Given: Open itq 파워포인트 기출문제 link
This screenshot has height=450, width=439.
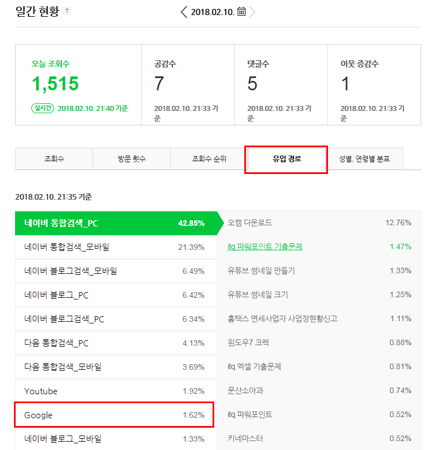Looking at the screenshot, I should [265, 246].
